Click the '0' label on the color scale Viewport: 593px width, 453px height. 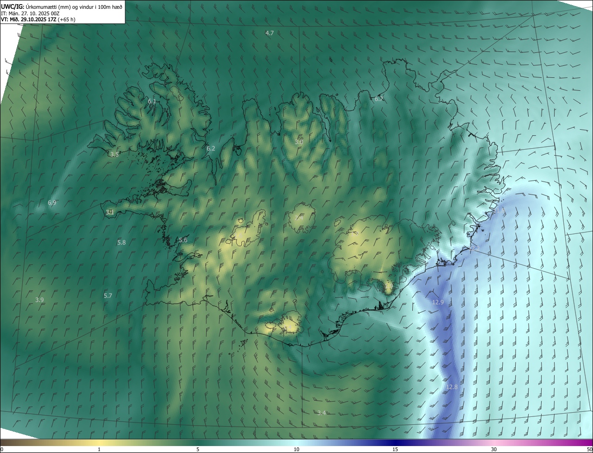pyautogui.click(x=2, y=449)
